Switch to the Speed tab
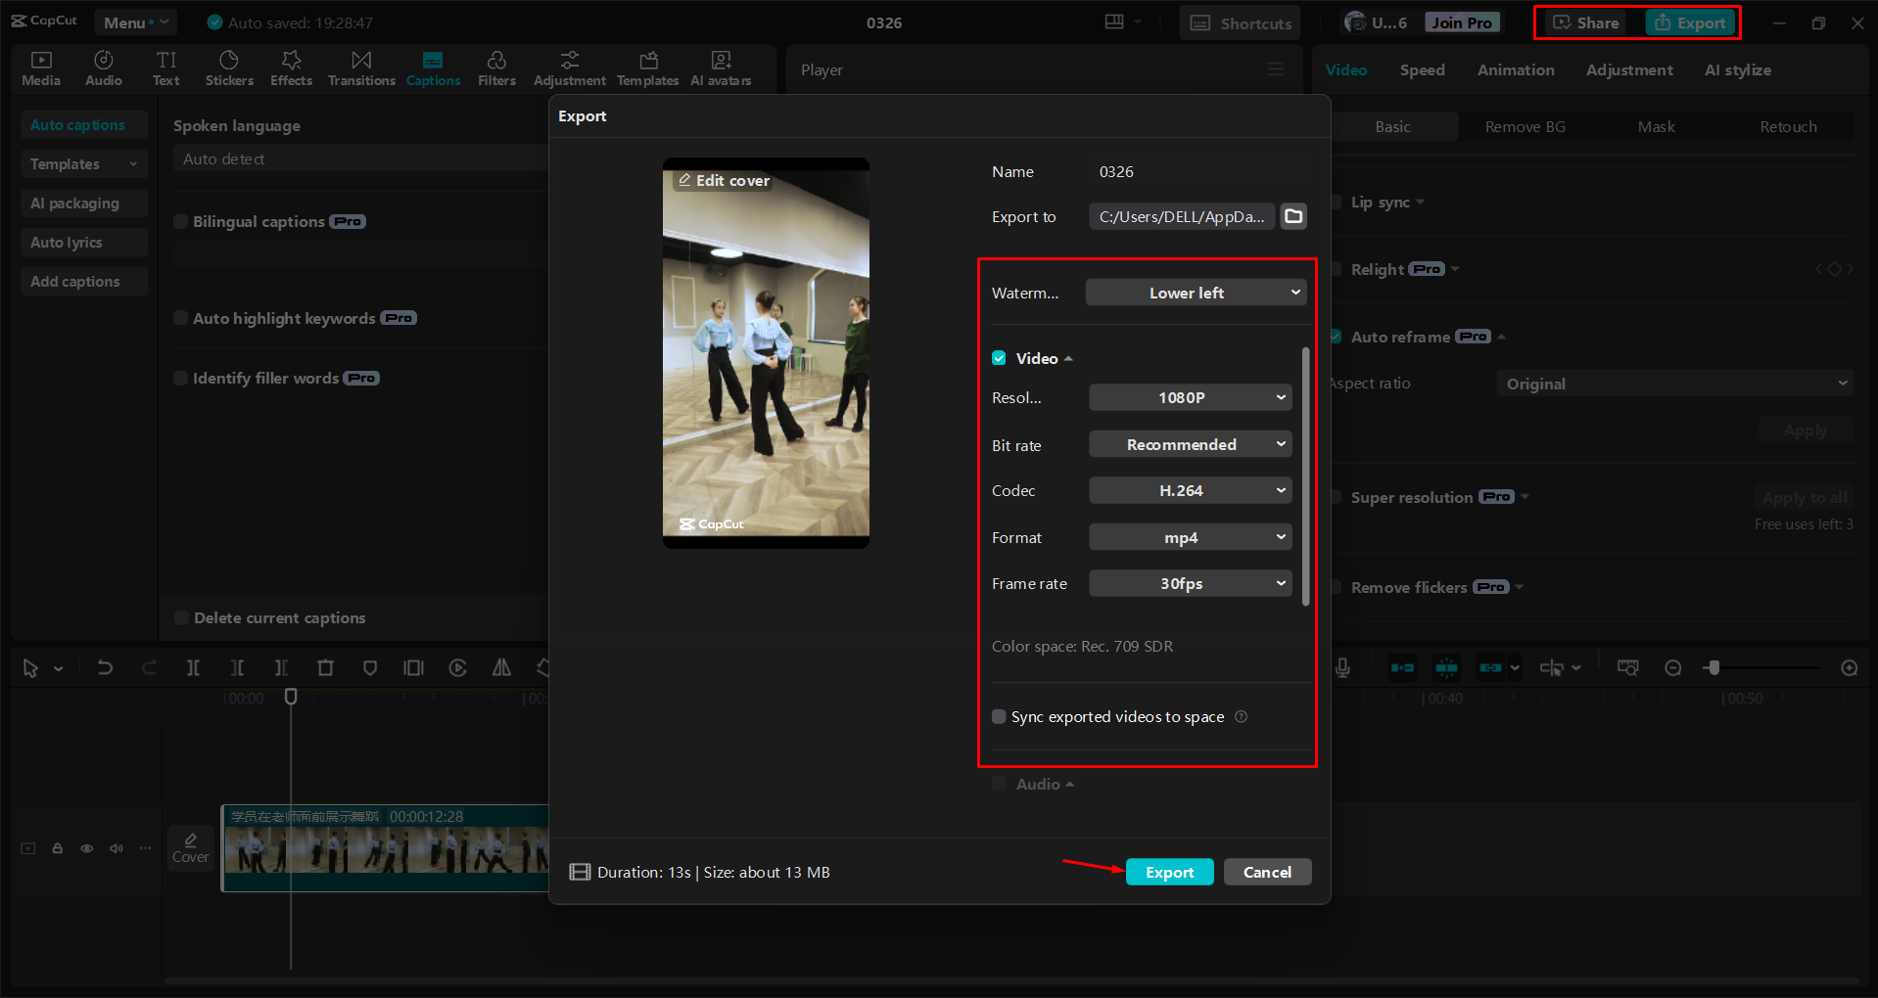1878x998 pixels. pos(1422,69)
